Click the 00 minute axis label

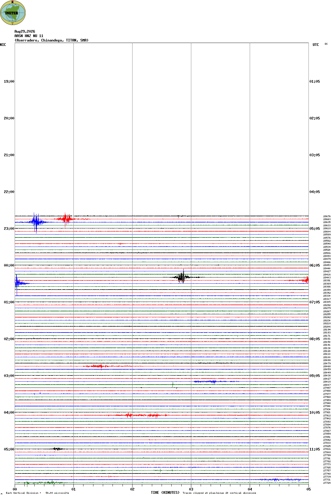[x=15, y=489]
